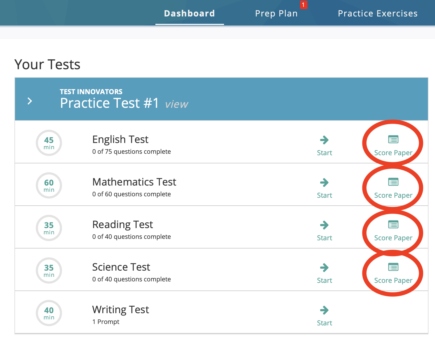435x337 pixels.
Task: Select the English Test title
Action: (120, 139)
